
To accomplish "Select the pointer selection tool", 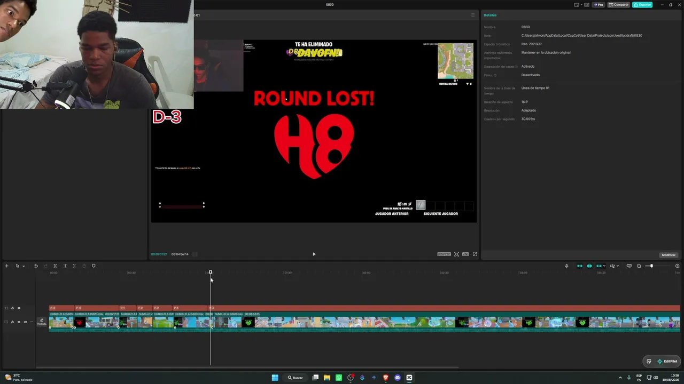I will point(17,266).
